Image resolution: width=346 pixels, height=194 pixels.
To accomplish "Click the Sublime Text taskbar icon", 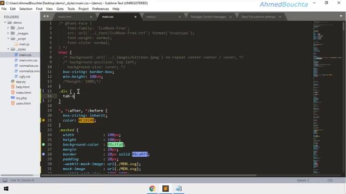I will click(x=165, y=189).
